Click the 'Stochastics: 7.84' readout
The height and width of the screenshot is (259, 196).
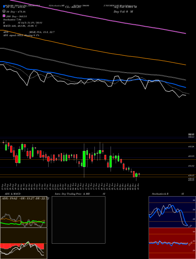tap(12, 20)
